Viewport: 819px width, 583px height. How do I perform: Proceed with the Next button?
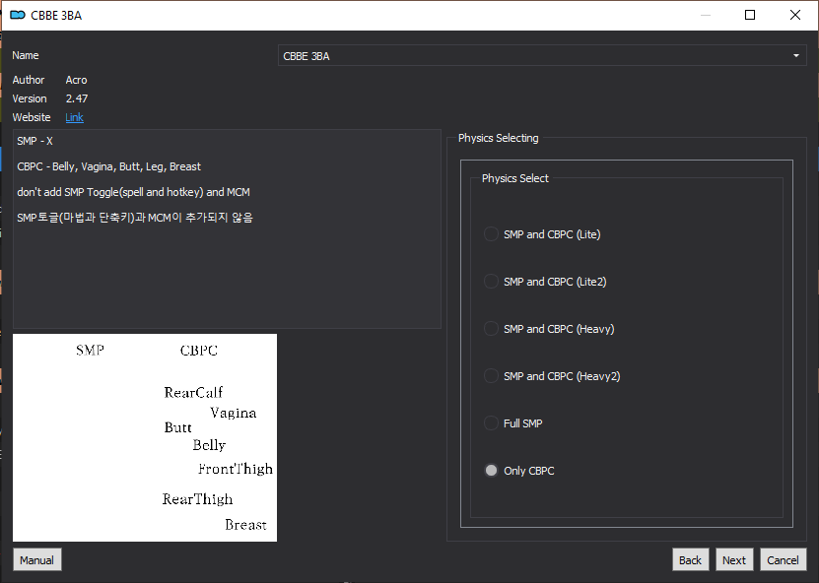734,560
